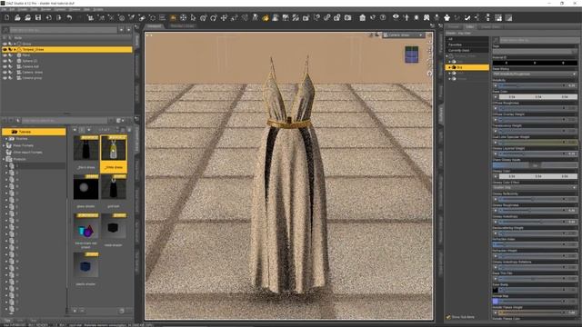The image size is (582, 327).
Task: Click the highlighted orange toolbar icon before Universal tool
Action: [173, 17]
